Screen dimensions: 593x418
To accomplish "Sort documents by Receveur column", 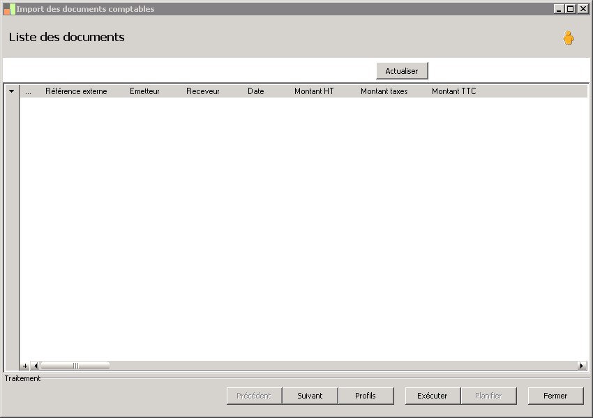I will (x=202, y=91).
